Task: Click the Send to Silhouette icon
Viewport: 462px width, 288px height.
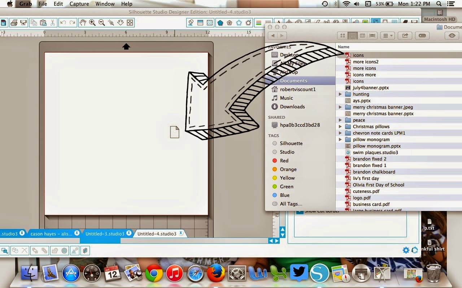Action: [x=24, y=23]
